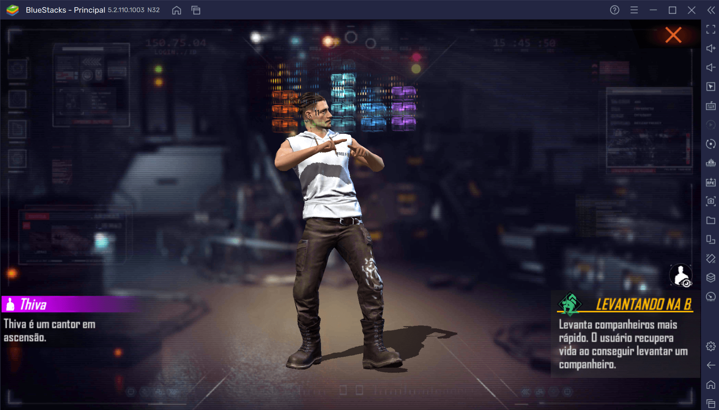Install an APK via the sidebar APK icon
The width and height of the screenshot is (719, 410).
click(x=711, y=182)
